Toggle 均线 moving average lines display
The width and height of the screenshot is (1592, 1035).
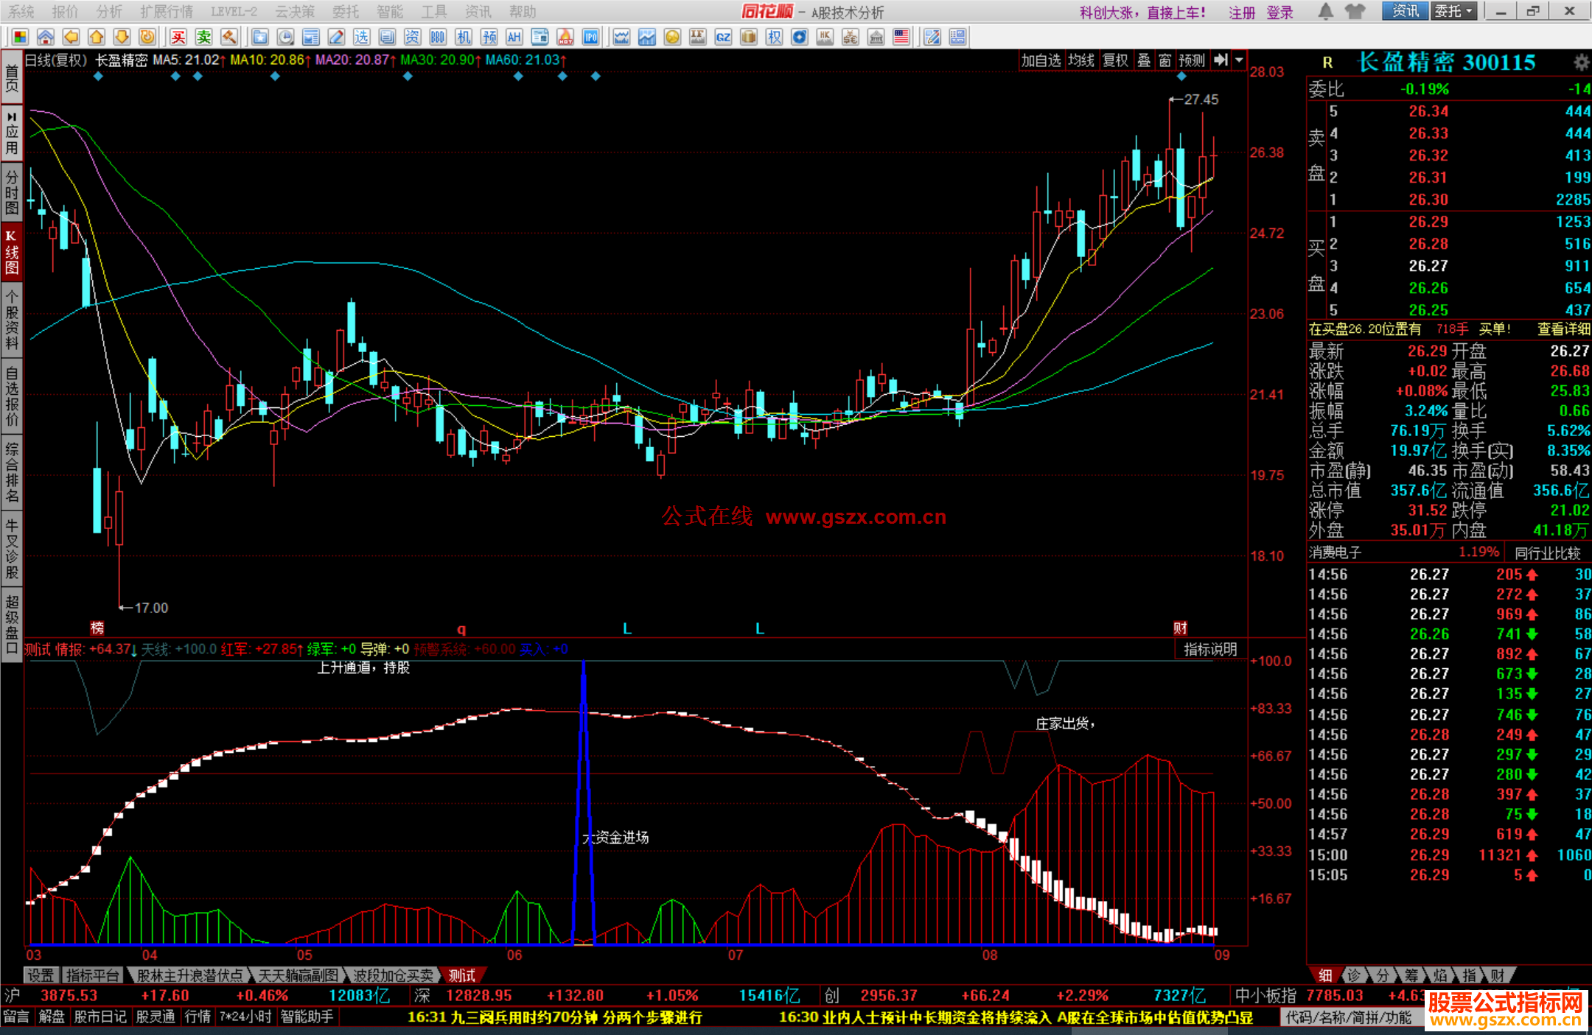(1081, 60)
